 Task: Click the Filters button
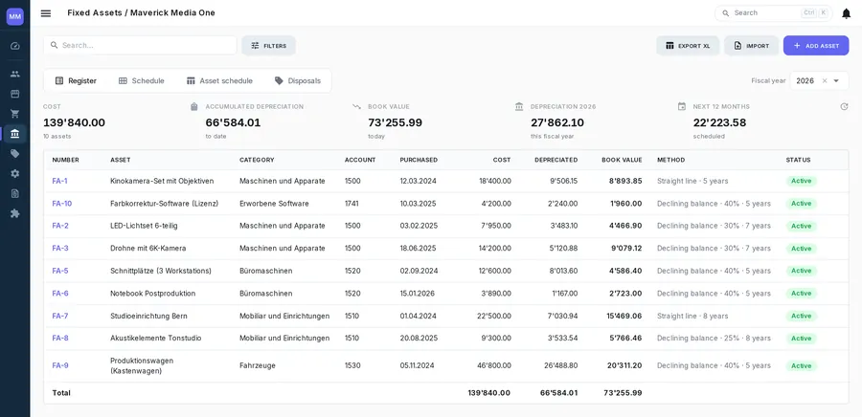[269, 46]
